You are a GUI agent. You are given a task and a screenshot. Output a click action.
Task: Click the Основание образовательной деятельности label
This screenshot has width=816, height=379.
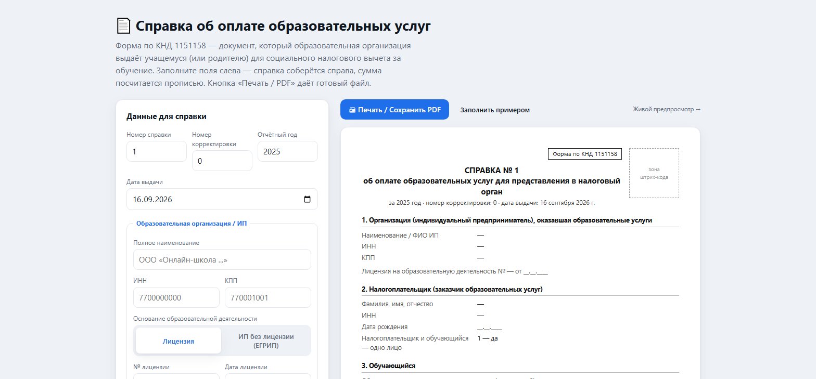[195, 319]
